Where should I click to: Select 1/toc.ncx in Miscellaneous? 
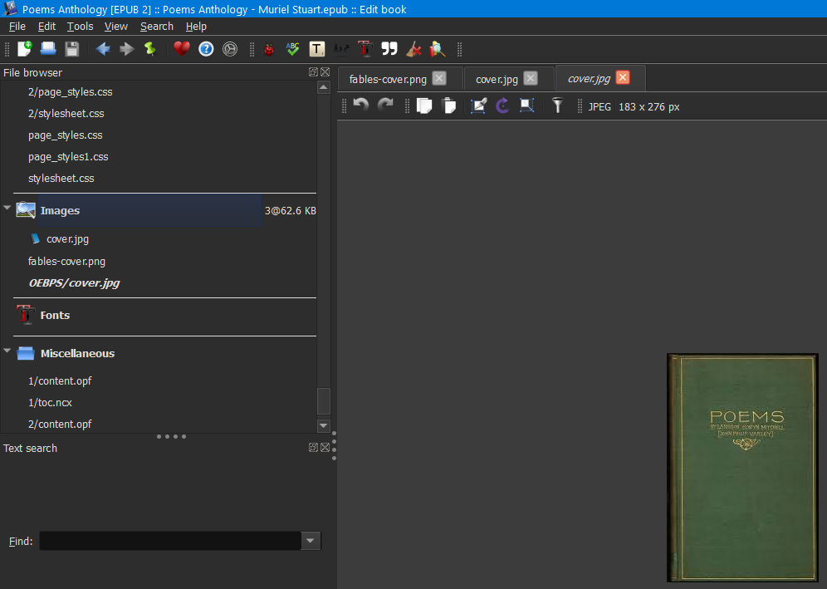[x=50, y=402]
